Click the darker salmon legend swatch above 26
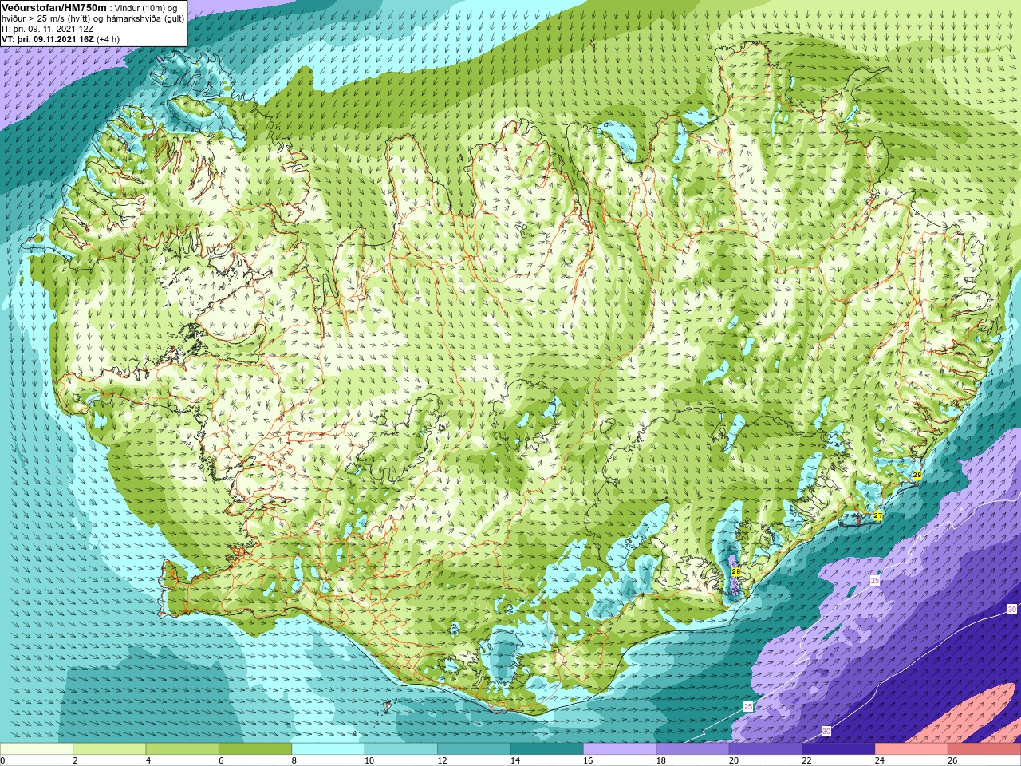Screen dimensions: 1021x766 984,749
